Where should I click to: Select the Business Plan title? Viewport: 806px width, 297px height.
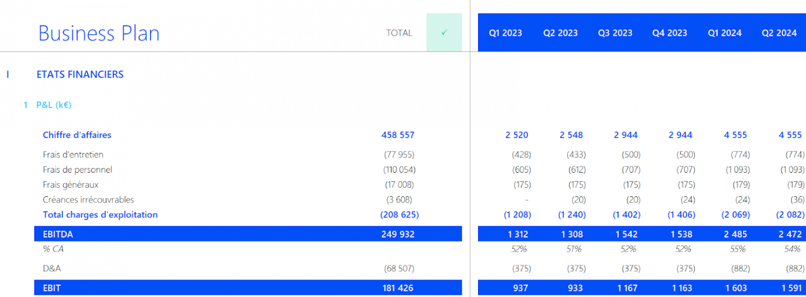99,33
